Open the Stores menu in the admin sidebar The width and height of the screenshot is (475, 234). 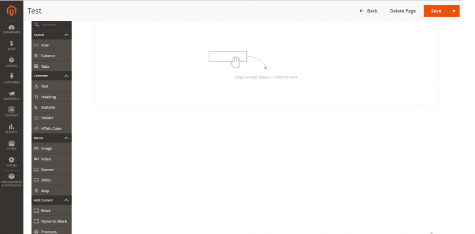point(11,145)
